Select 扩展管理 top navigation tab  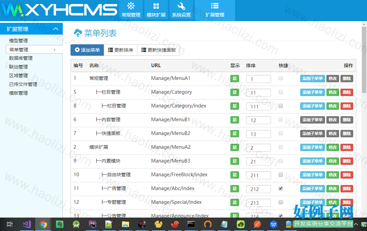pyautogui.click(x=215, y=10)
